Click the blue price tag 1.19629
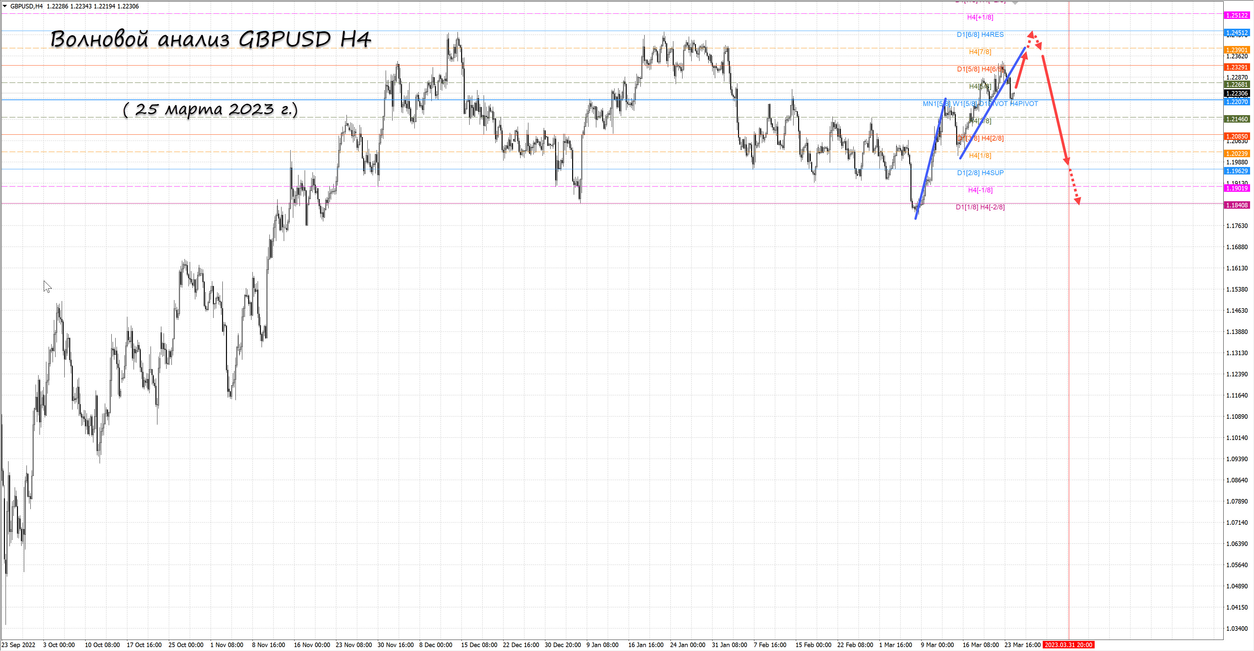The width and height of the screenshot is (1254, 651). coord(1236,171)
